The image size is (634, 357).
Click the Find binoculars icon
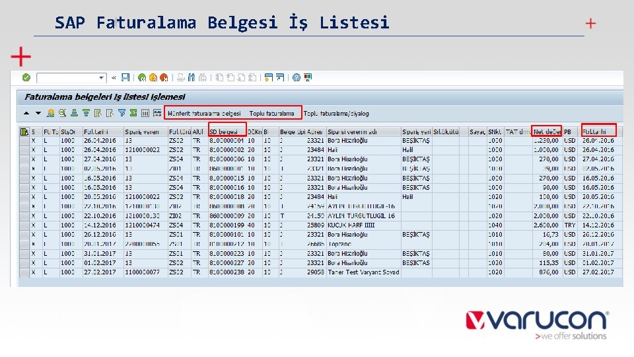pos(192,77)
